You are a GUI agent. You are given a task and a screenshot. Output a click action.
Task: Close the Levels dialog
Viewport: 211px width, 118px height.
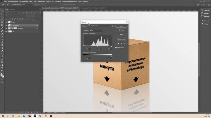(x=127, y=22)
